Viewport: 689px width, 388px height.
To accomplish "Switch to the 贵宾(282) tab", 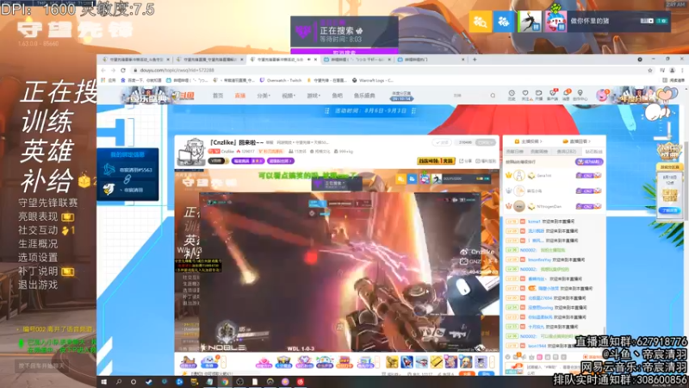I will pos(567,152).
